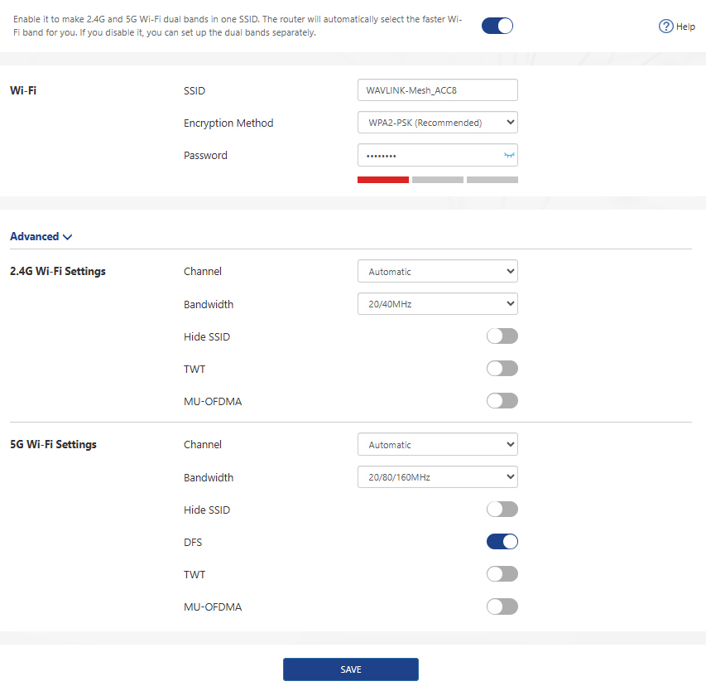Click the red password strength bar
The height and width of the screenshot is (691, 706).
tap(382, 180)
